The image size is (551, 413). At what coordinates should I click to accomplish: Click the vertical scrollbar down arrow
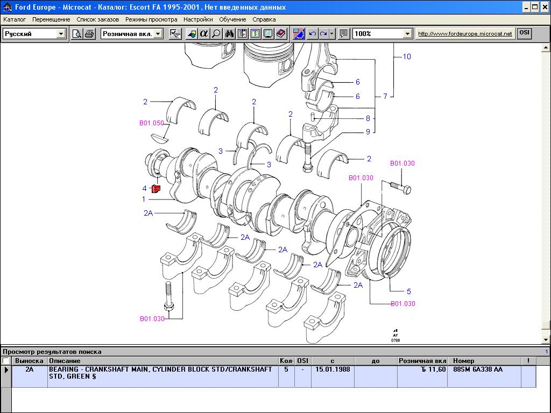tap(546, 339)
